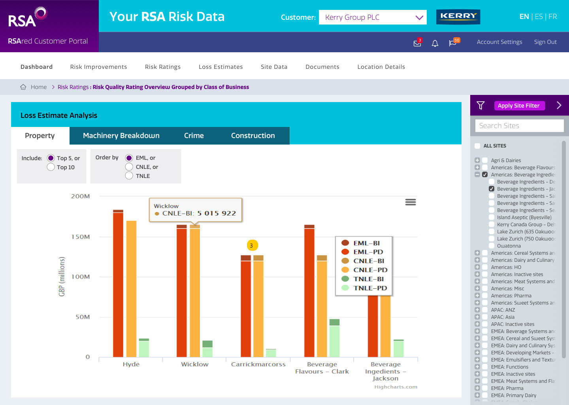Toggle the EML-PD legend color swatch

click(345, 252)
